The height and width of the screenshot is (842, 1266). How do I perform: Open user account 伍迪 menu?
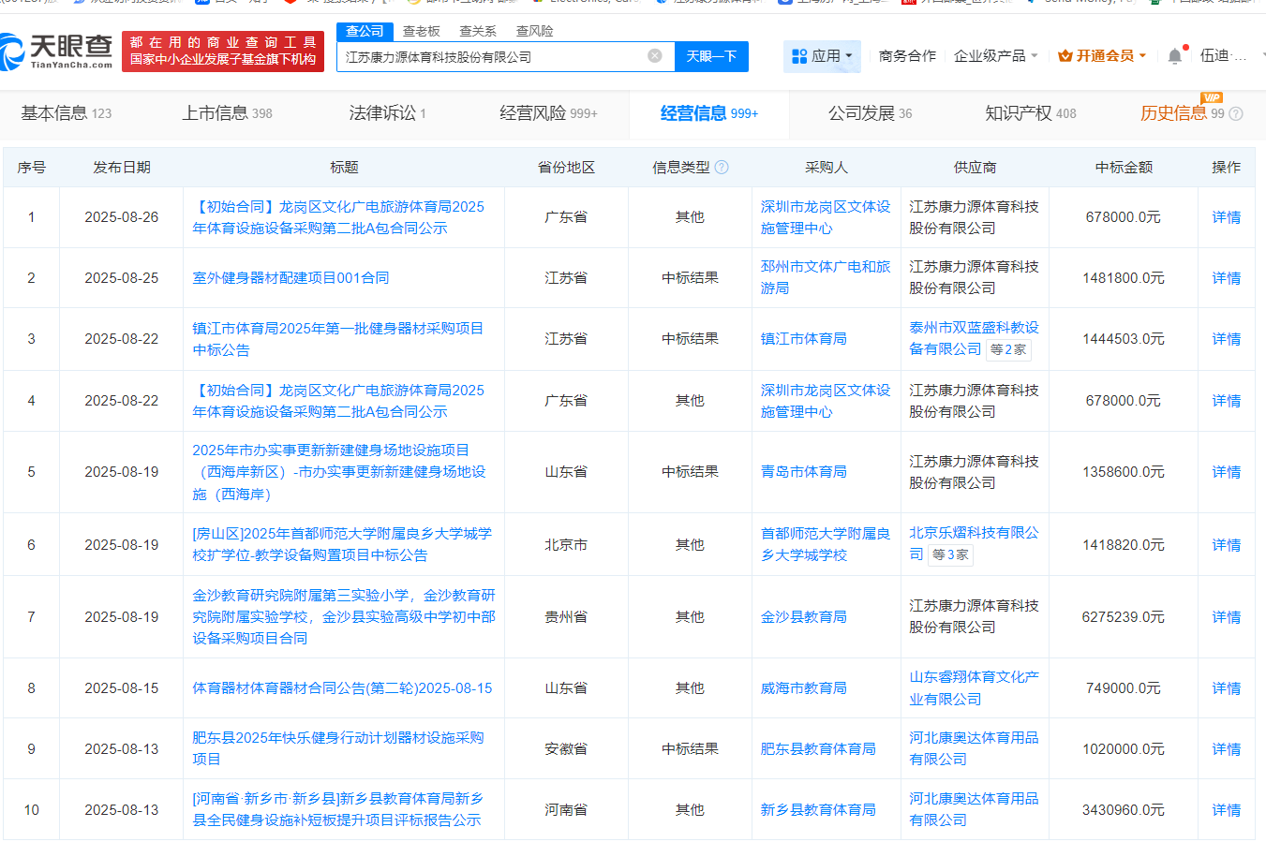tap(1223, 56)
